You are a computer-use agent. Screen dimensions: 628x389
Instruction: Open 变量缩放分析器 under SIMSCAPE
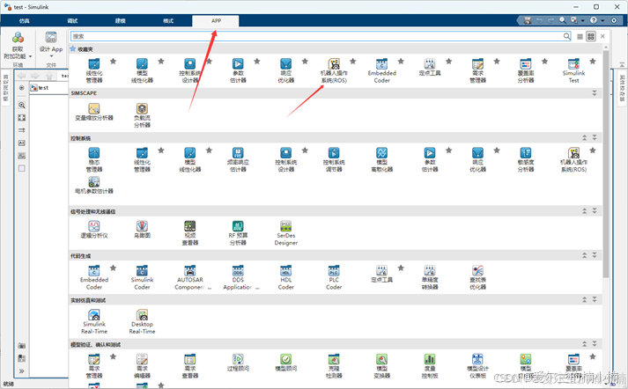pyautogui.click(x=94, y=112)
